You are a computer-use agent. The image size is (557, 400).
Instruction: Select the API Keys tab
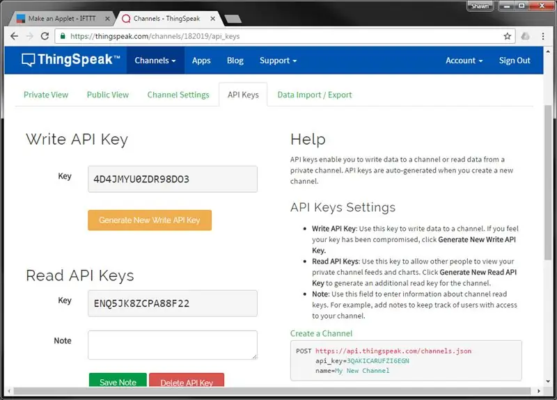[243, 95]
